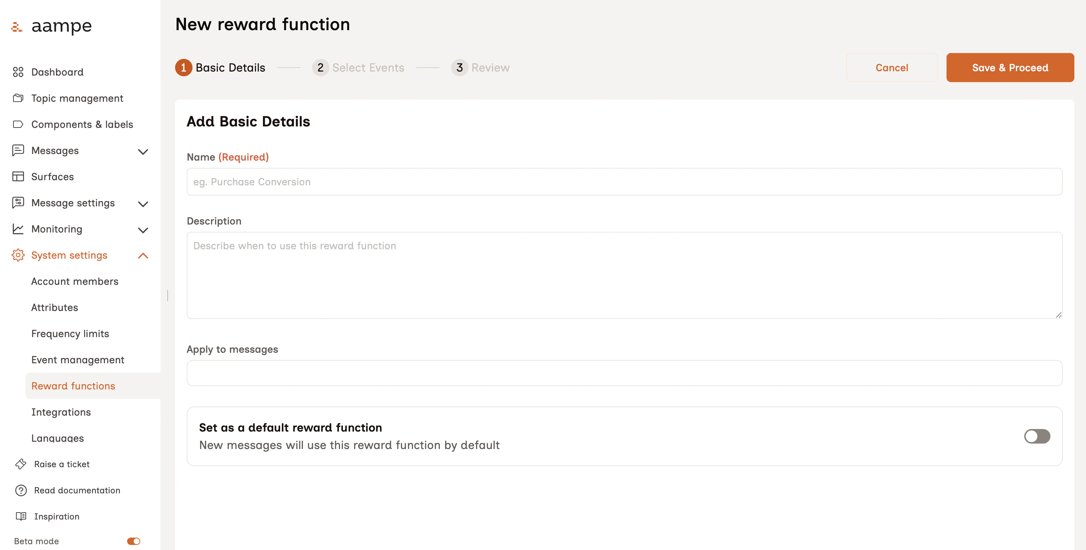
Task: Disable Beta mode
Action: 133,541
